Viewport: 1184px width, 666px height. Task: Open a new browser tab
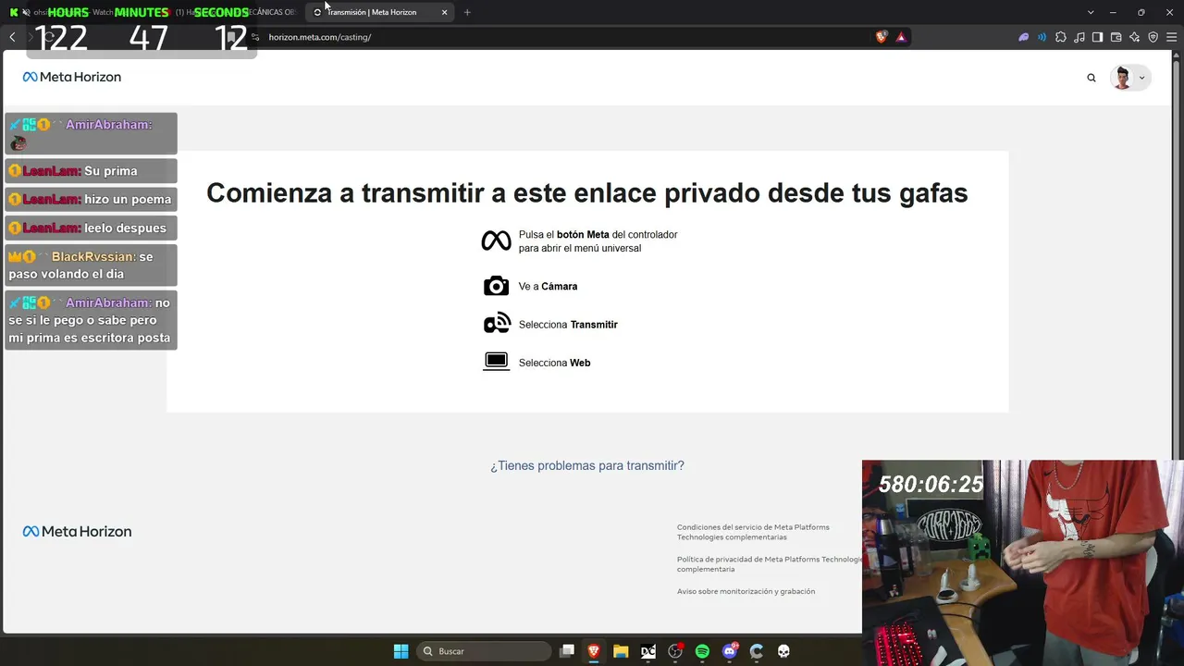(467, 12)
